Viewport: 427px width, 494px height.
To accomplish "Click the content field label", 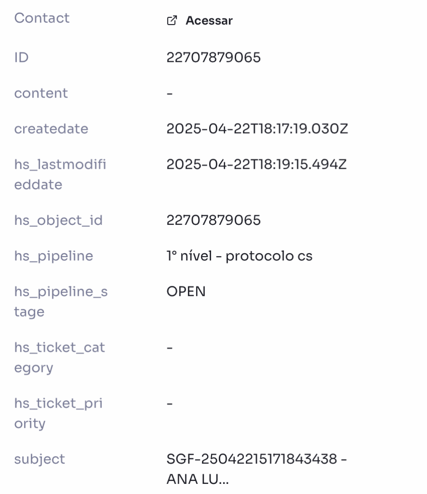I will tap(41, 93).
